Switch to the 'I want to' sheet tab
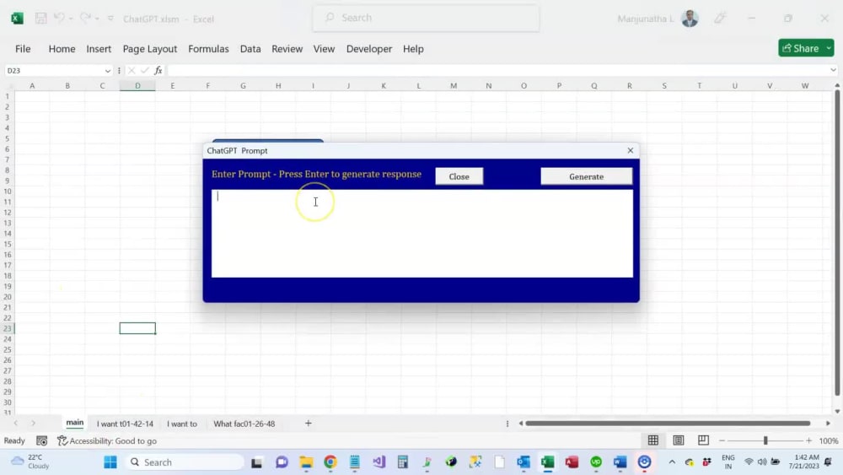Screen dimensions: 843x475 182,424
